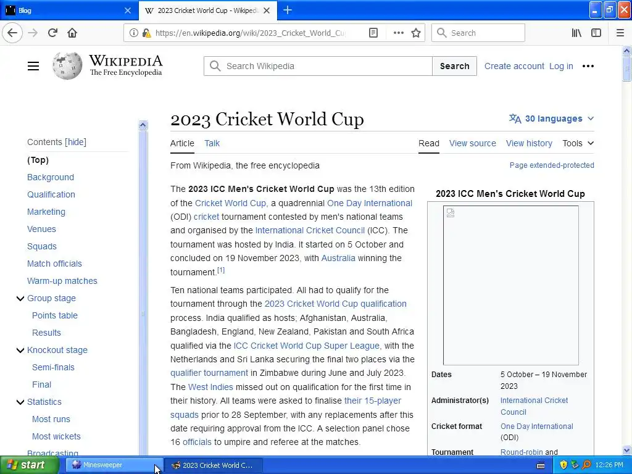632x474 pixels.
Task: Click the page vertical scrollbar thumb
Action: click(626, 69)
